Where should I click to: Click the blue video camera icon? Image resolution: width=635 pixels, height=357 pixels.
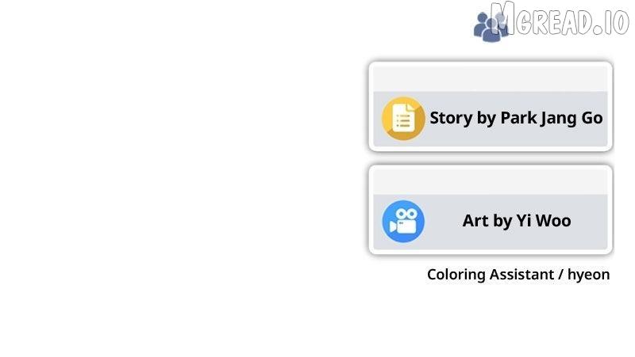tap(403, 222)
